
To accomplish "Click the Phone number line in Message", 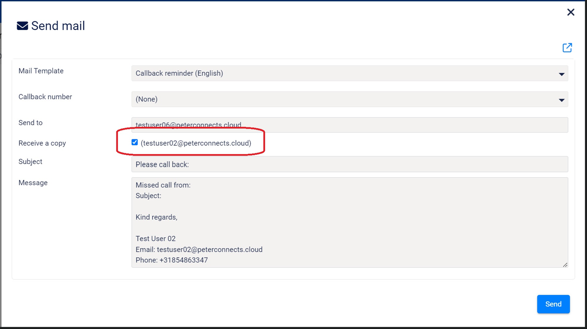I will point(172,260).
